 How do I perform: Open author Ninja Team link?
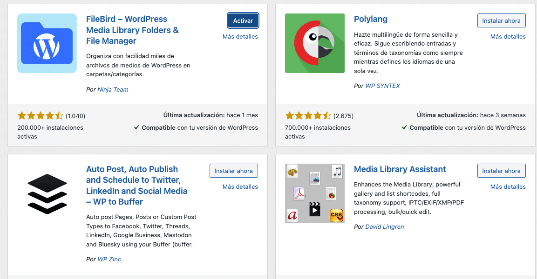pyautogui.click(x=113, y=90)
